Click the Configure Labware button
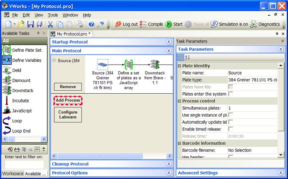Screen dimensions: 288x179 68,115
